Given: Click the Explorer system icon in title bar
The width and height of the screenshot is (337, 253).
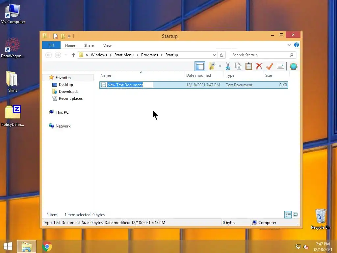Looking at the screenshot, I should [x=45, y=36].
